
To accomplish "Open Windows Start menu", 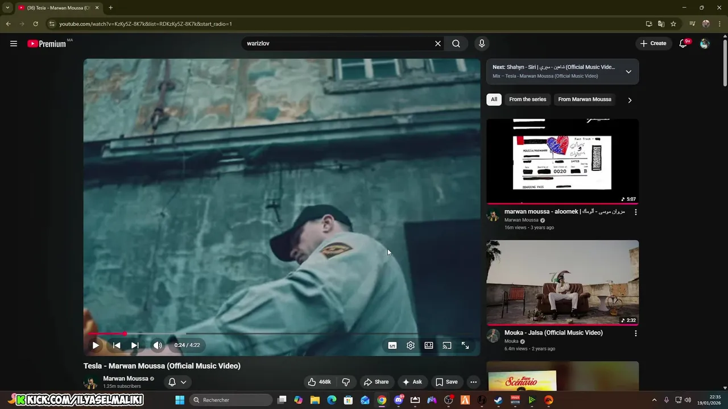I will [x=180, y=400].
